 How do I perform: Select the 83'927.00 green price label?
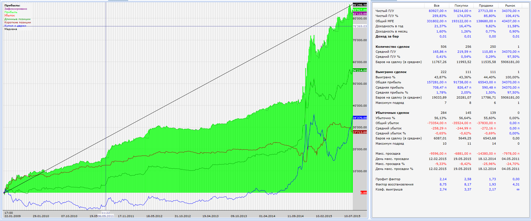[x=360, y=10]
